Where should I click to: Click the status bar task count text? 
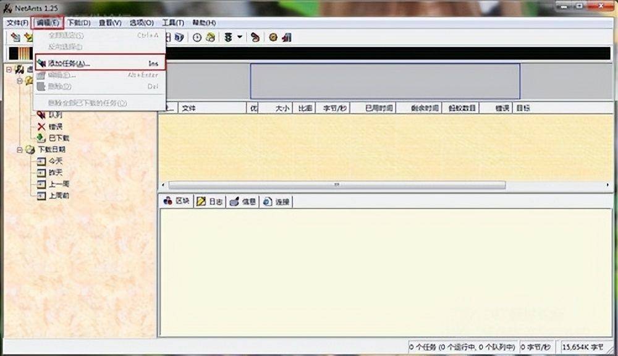462,347
